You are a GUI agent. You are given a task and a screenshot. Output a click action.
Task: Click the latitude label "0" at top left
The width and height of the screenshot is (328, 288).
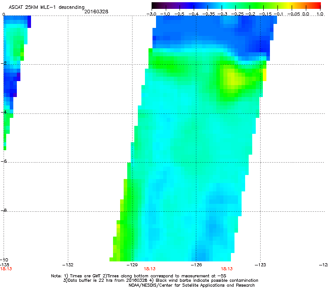tap(4, 15)
